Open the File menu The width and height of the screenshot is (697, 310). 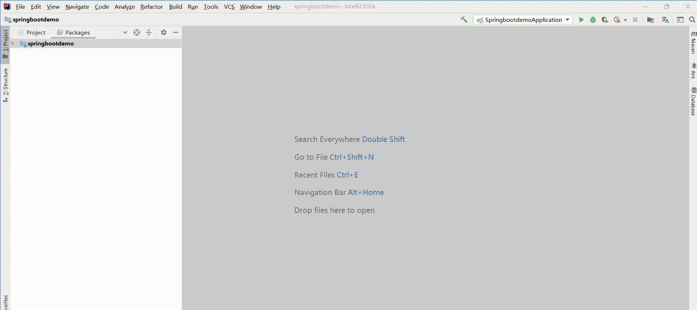click(20, 7)
